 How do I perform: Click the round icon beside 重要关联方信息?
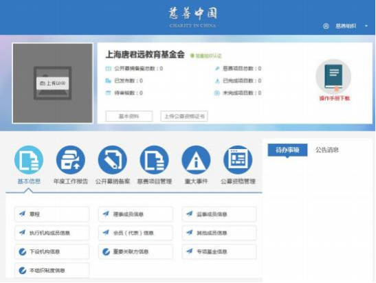coord(106,251)
